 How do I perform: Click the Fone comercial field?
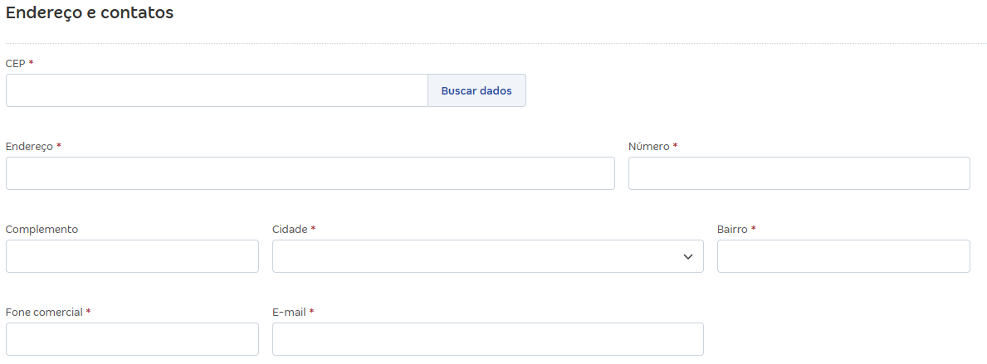coord(132,339)
